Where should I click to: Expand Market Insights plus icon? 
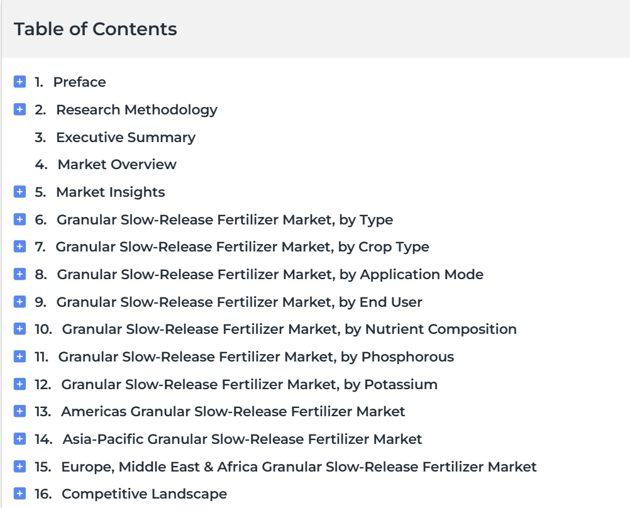(19, 192)
